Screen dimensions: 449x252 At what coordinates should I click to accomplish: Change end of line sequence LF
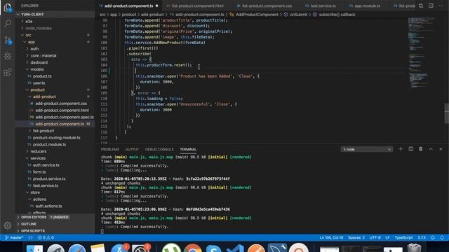tap(387, 238)
